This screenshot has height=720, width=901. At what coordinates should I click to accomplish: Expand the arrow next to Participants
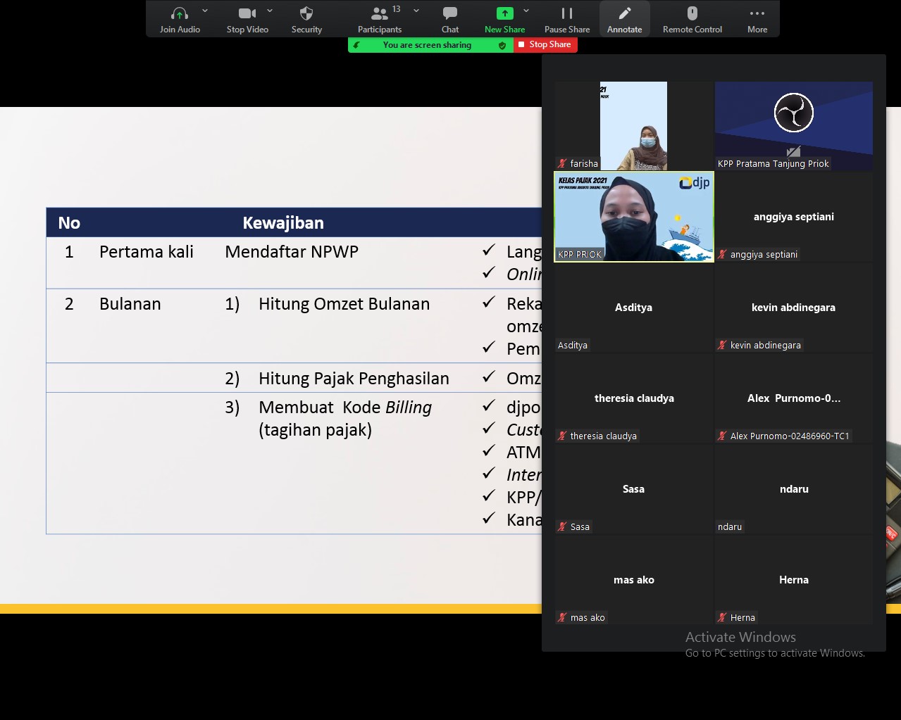pyautogui.click(x=416, y=11)
